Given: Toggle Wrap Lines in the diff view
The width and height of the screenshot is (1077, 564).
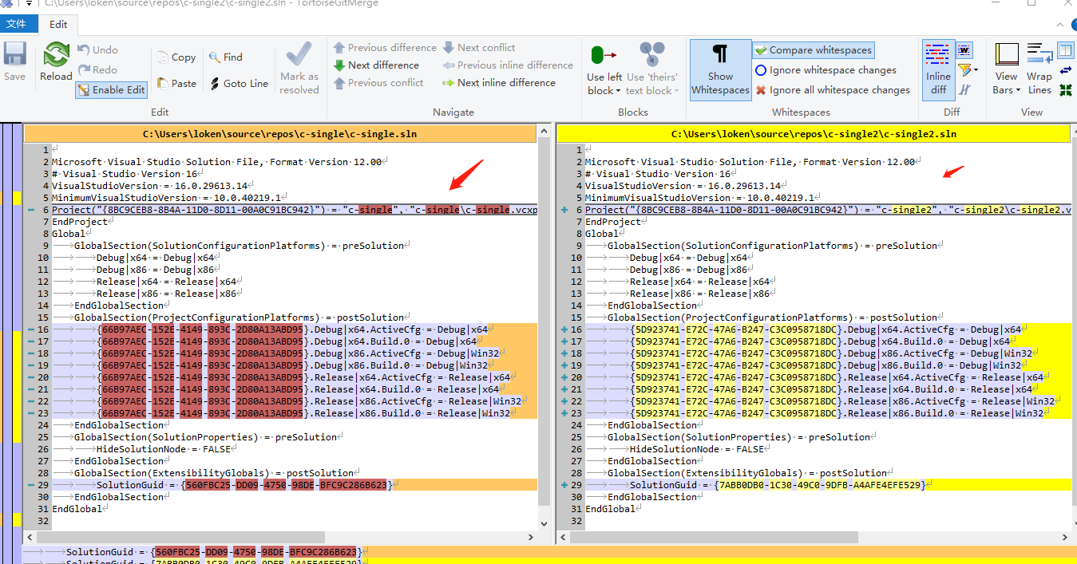Looking at the screenshot, I should [1039, 68].
